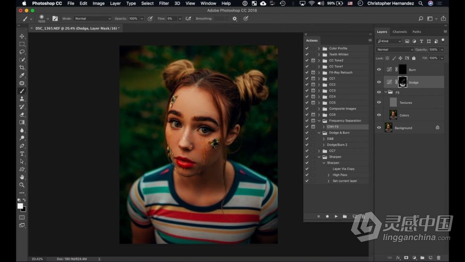Toggle dialog box for CC Tone2 action

pyautogui.click(x=313, y=60)
